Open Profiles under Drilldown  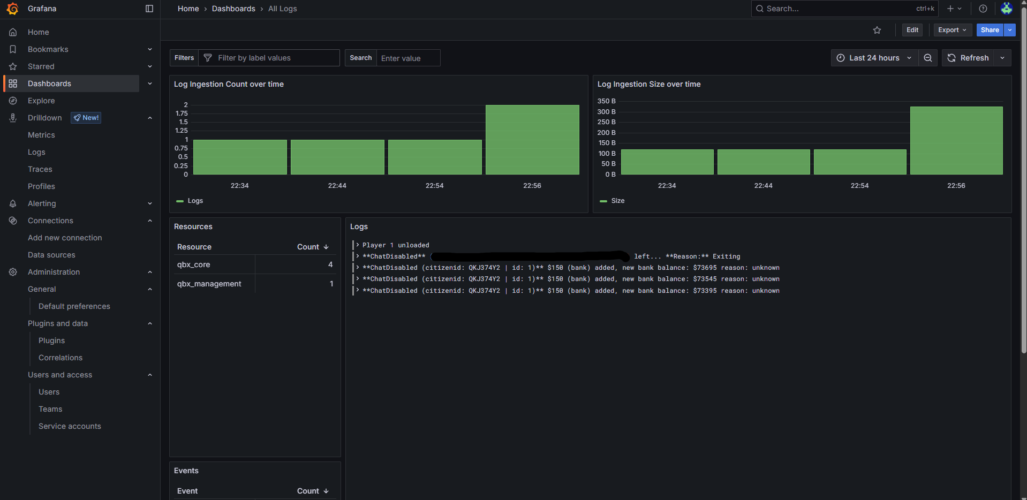pyautogui.click(x=41, y=186)
